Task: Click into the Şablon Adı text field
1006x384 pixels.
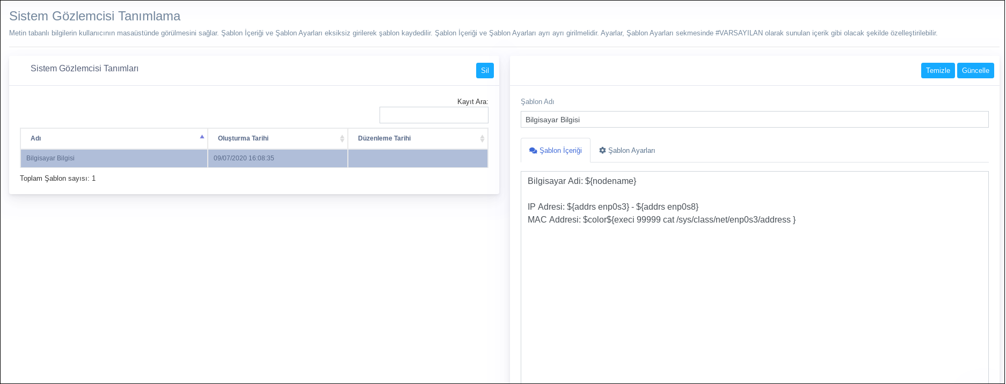Action: click(754, 120)
